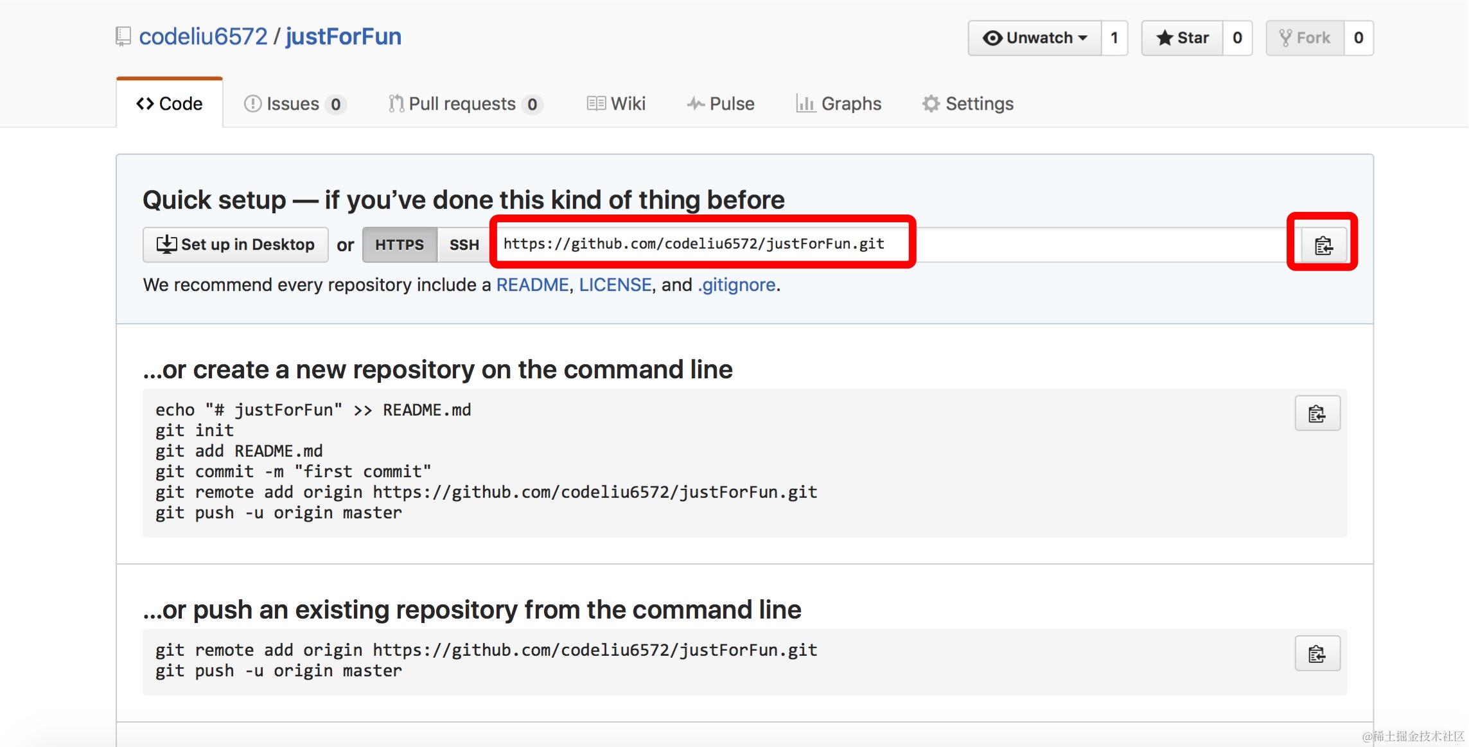The image size is (1469, 747).
Task: Open the Settings gear tab
Action: [967, 104]
